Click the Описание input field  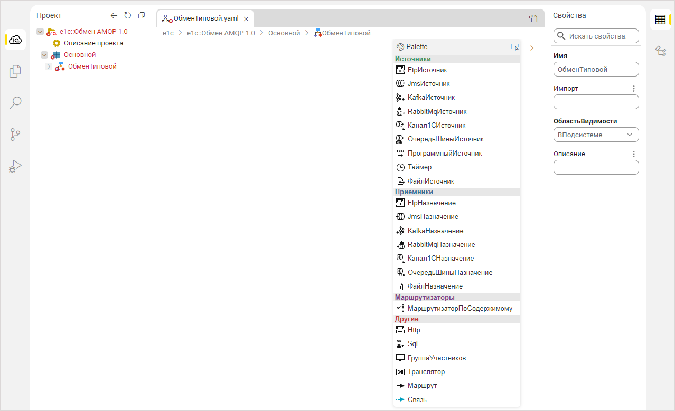click(596, 167)
